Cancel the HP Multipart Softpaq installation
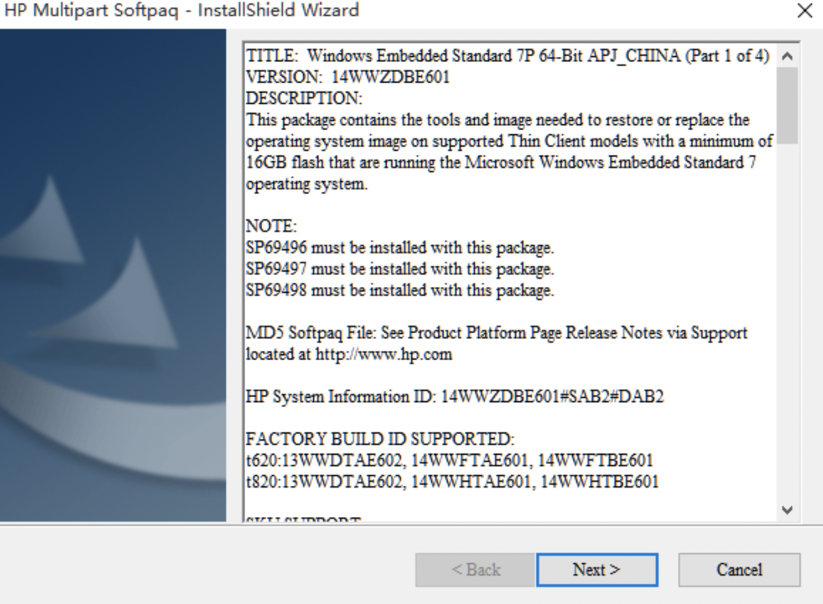The height and width of the screenshot is (604, 823). point(740,569)
